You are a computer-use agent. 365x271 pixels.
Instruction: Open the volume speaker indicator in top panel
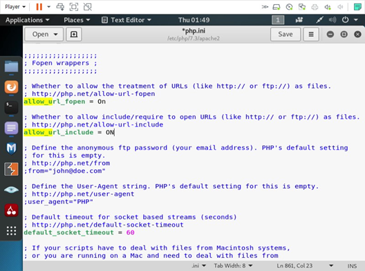tap(333, 20)
